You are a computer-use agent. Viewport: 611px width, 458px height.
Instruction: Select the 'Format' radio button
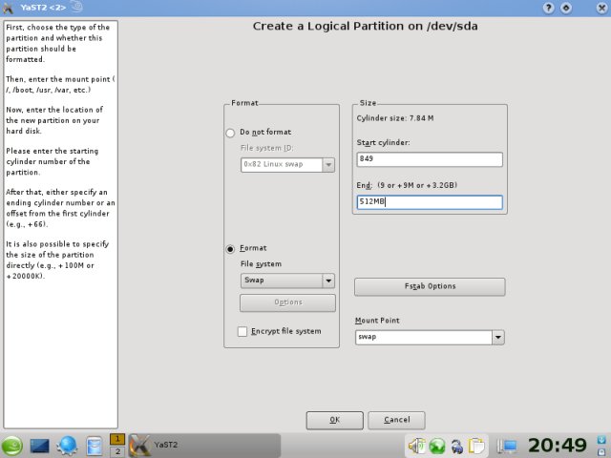230,248
